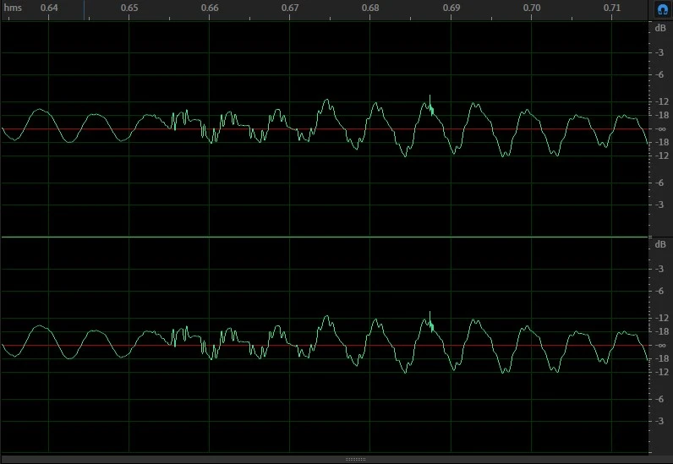Toggle the snapping magnet icon
673x464 pixels.
[661, 9]
